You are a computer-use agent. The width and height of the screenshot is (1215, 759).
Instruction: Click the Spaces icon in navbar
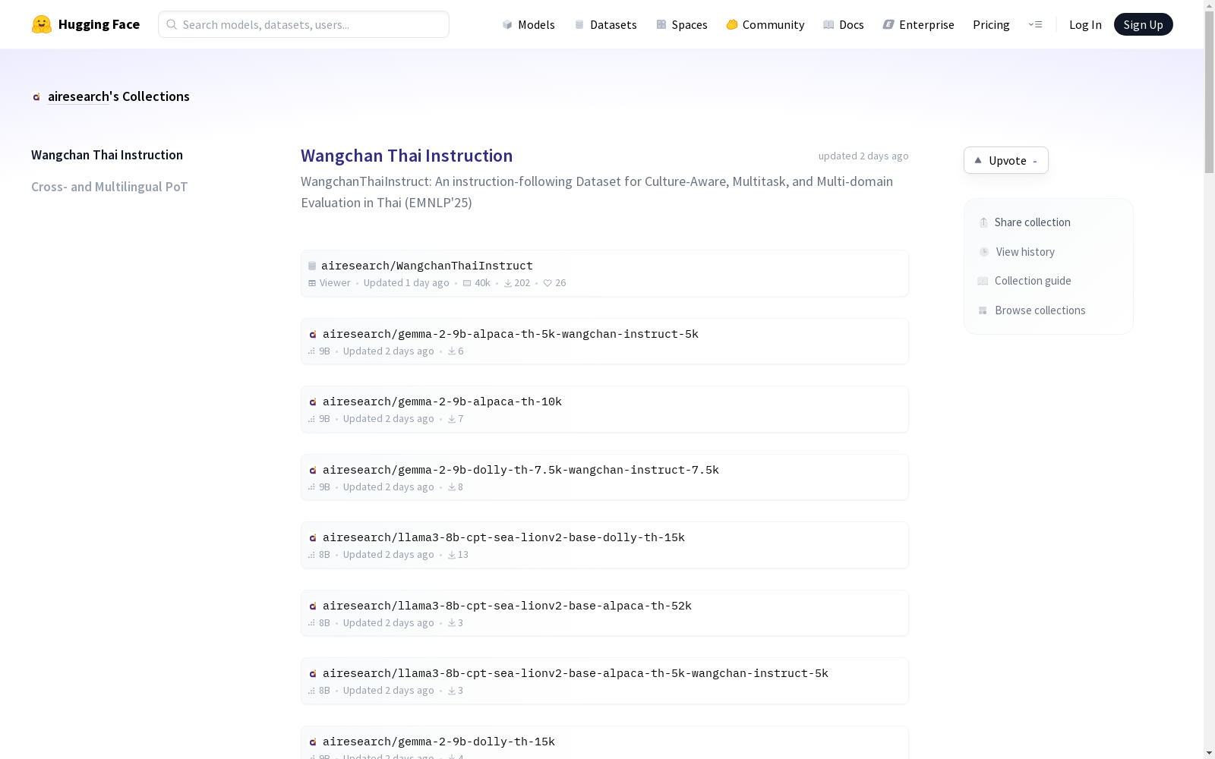(x=661, y=24)
